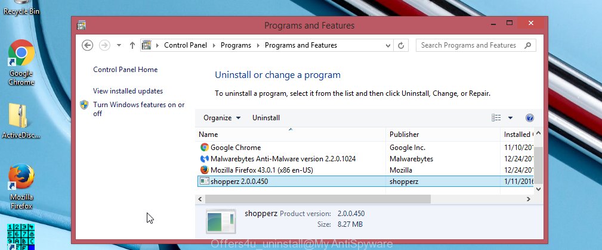Click the Uninstall toolbar button

pos(266,118)
